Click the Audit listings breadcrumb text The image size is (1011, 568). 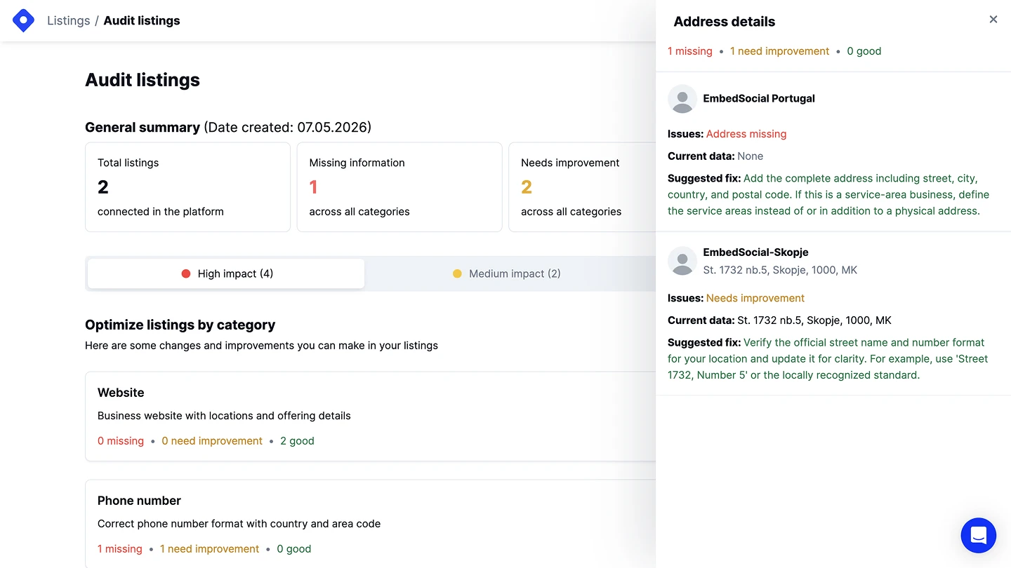[142, 21]
